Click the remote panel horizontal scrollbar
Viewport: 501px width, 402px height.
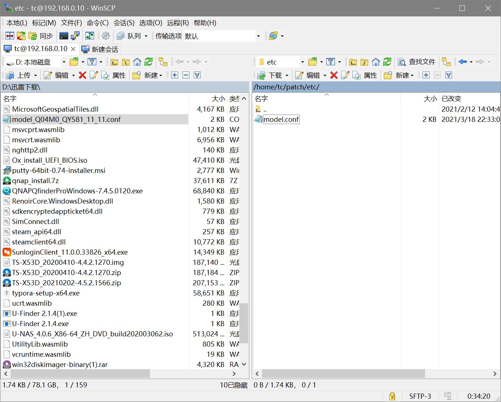pos(343,374)
